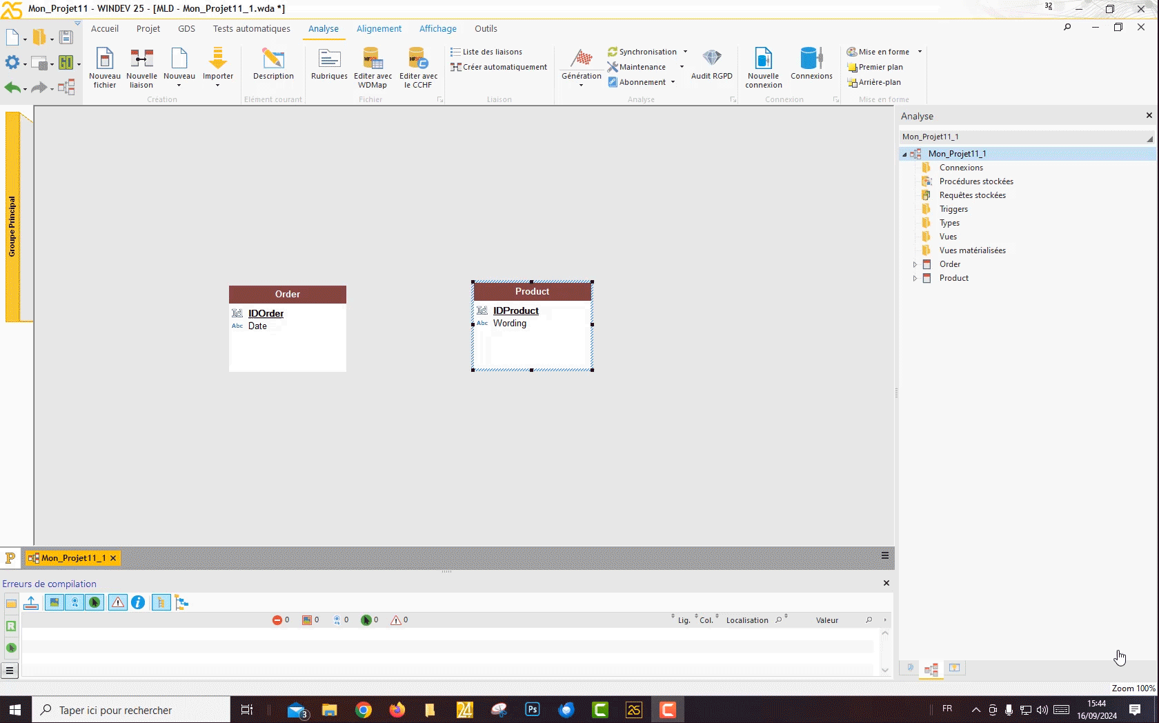Switch to the Accueil ribbon tab

tap(105, 29)
